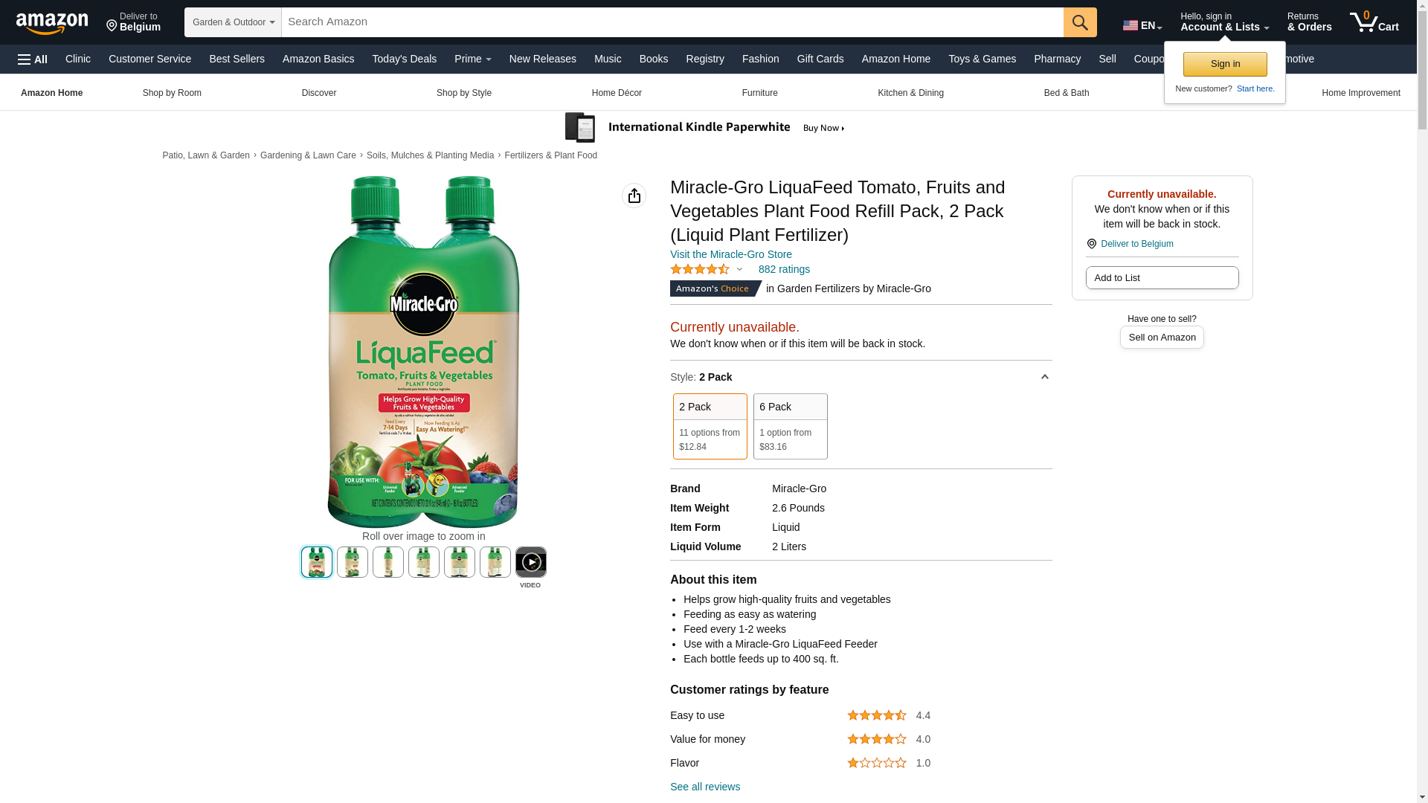1428x803 pixels.
Task: Click the Deliver to Belgium location icon
Action: pyautogui.click(x=1092, y=244)
